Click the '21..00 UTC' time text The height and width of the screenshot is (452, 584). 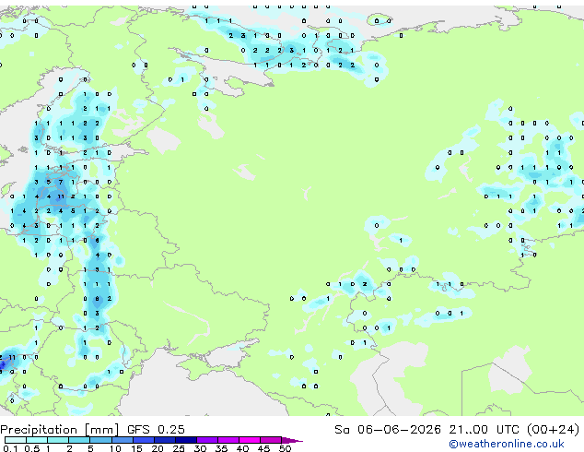(484, 430)
